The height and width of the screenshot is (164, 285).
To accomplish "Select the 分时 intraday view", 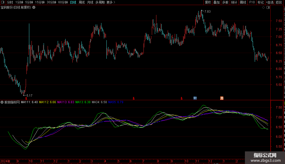I will pos(10,2).
